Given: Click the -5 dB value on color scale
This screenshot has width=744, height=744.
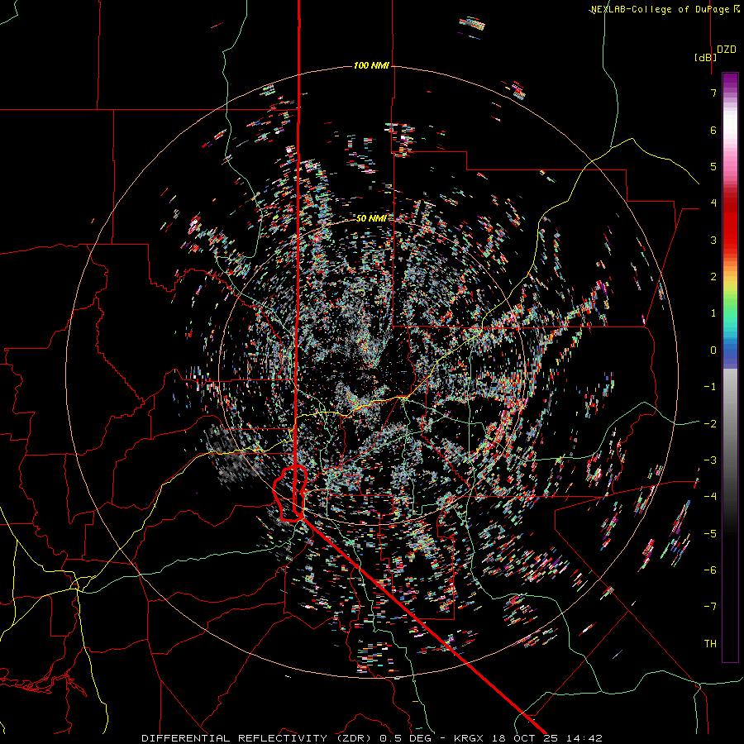Looking at the screenshot, I should tap(710, 534).
